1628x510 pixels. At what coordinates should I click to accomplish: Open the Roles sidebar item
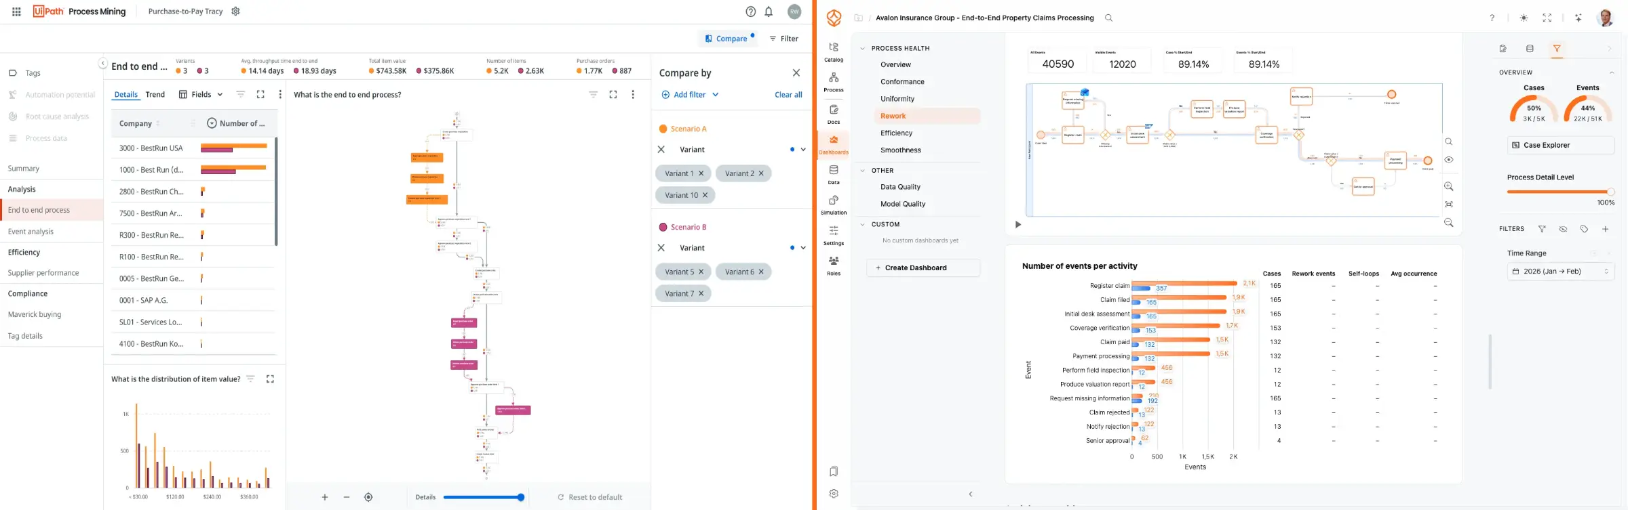coord(834,265)
